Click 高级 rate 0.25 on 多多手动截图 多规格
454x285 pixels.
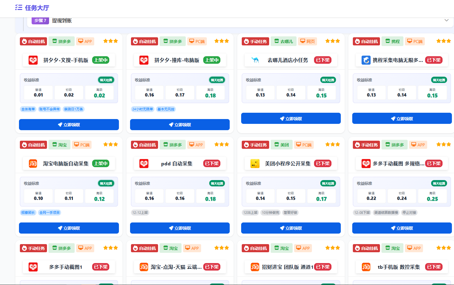point(432,196)
